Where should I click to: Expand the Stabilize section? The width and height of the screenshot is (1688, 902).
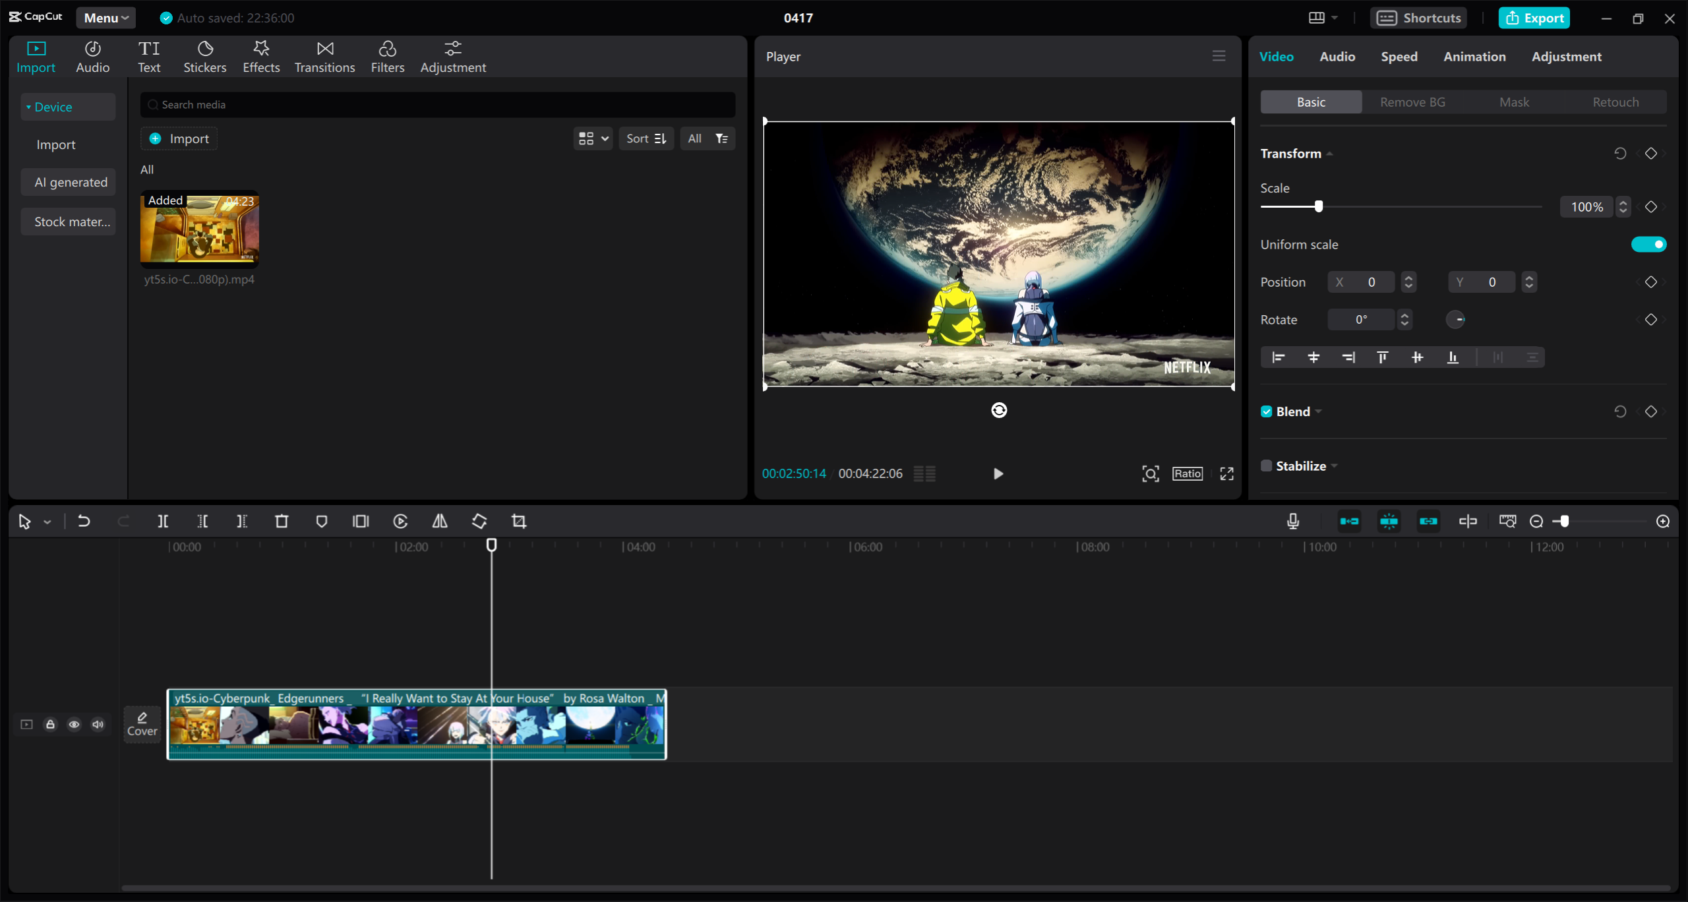click(x=1335, y=466)
